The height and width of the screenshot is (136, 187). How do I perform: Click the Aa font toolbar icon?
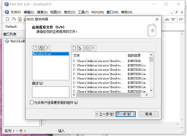click(167, 19)
